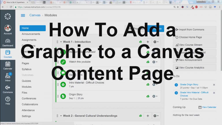The height and width of the screenshot is (125, 222).
Task: Click Import from Commons button
Action: [195, 29]
